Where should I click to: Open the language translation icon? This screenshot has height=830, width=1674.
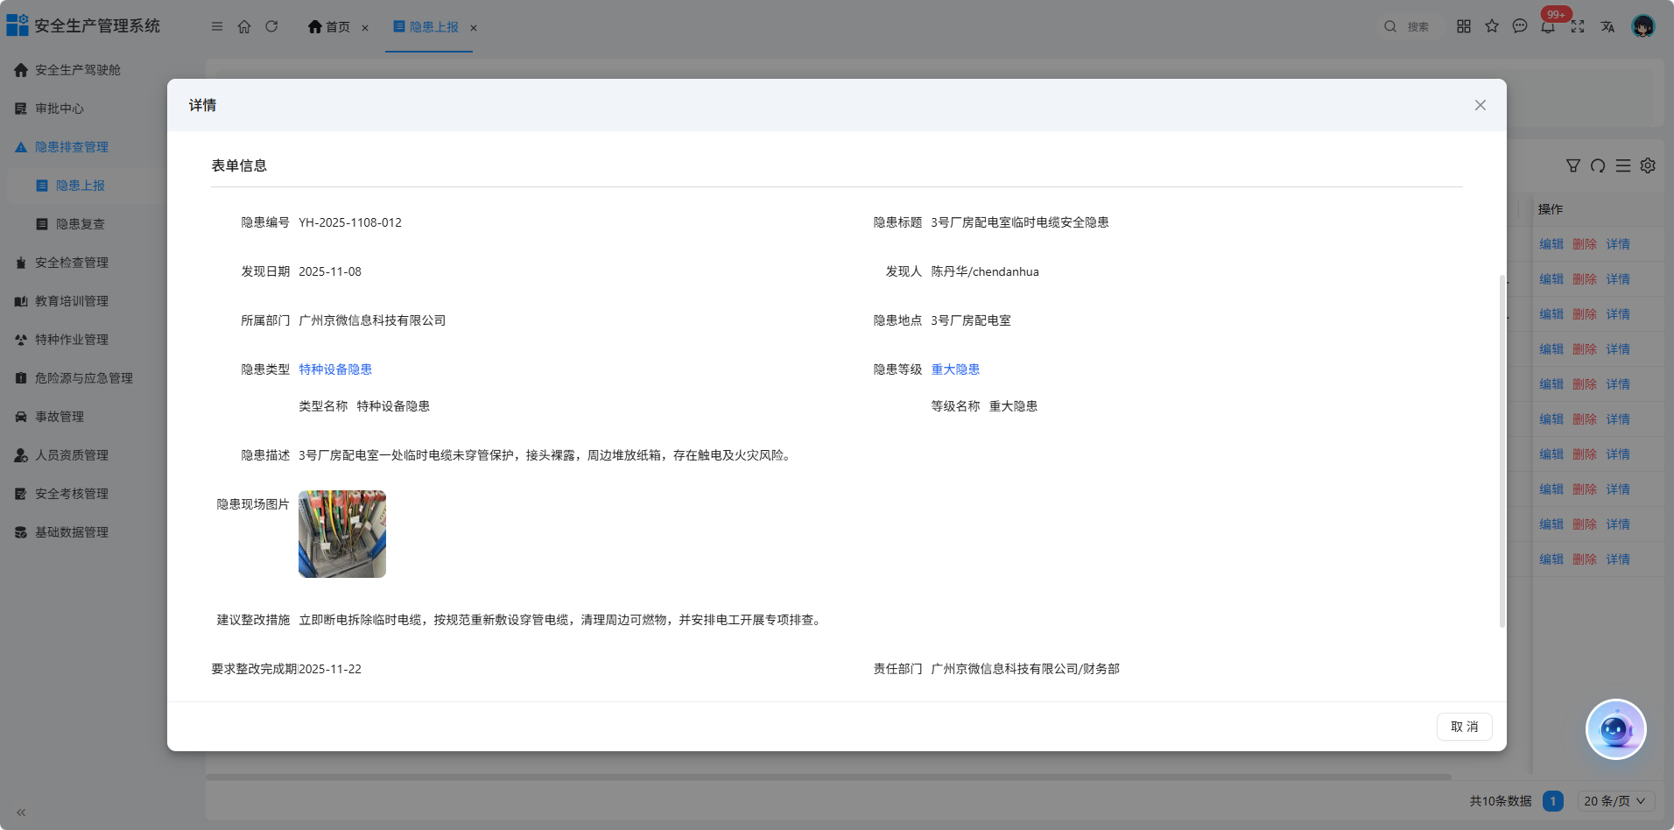click(1607, 26)
